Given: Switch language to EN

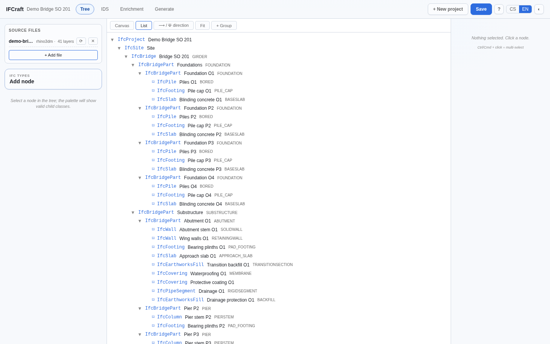Looking at the screenshot, I should pyautogui.click(x=525, y=9).
